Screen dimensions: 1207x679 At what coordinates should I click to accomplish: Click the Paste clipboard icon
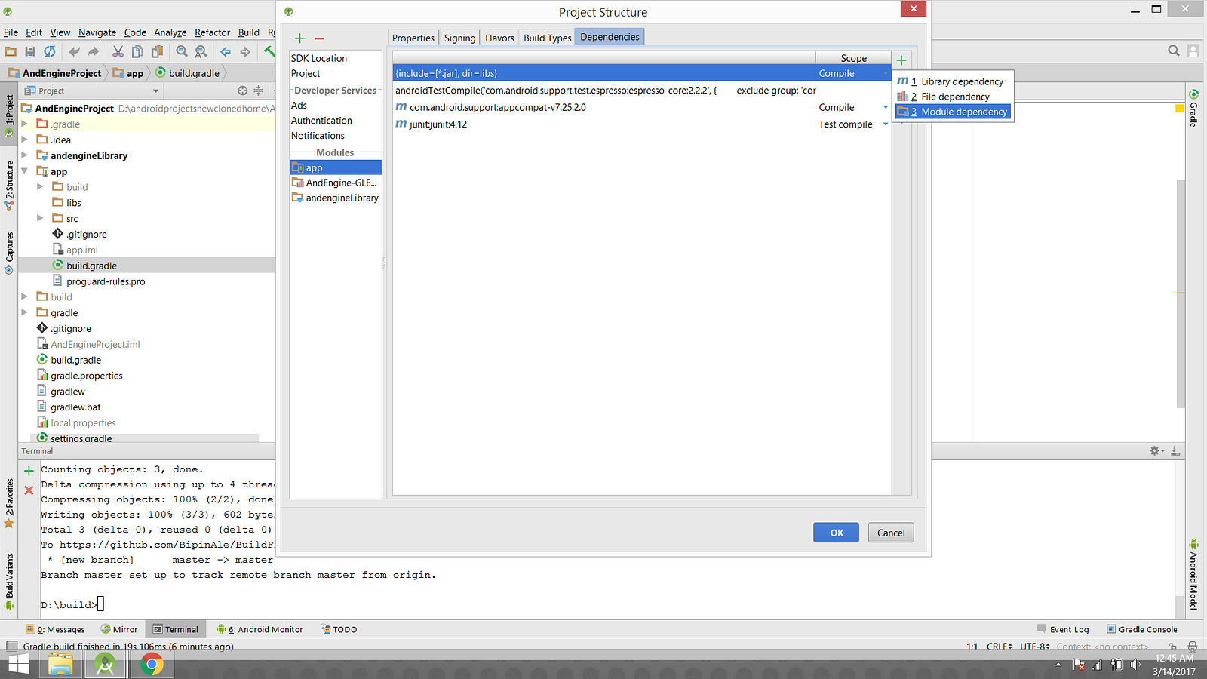[x=157, y=51]
